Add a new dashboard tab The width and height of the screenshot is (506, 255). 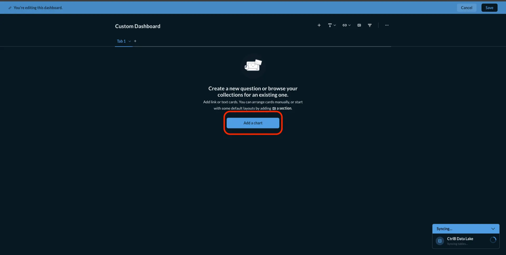[135, 41]
